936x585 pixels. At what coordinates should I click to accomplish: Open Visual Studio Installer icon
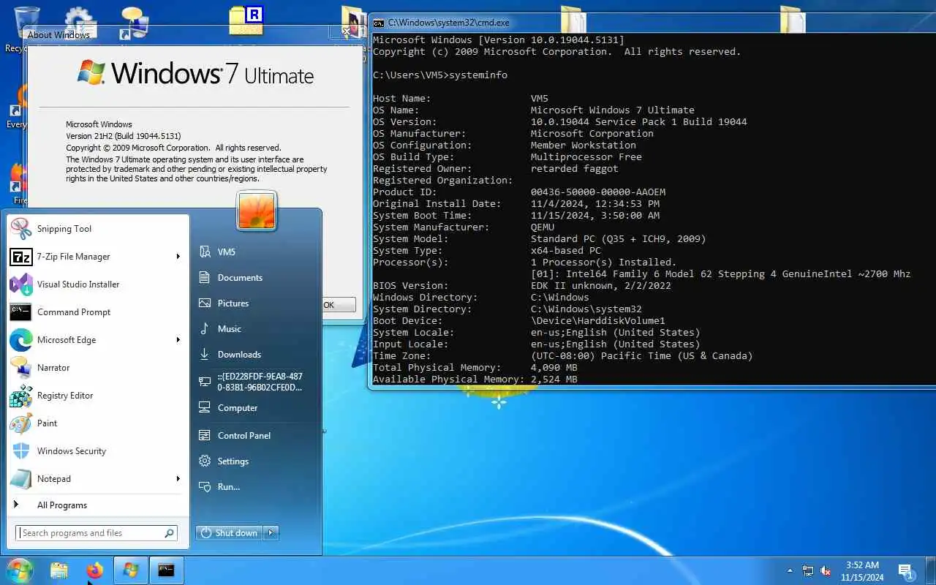20,284
